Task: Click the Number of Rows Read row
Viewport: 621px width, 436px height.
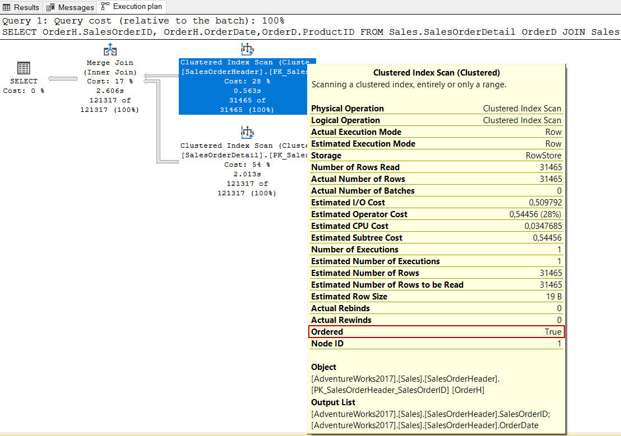Action: (436, 167)
